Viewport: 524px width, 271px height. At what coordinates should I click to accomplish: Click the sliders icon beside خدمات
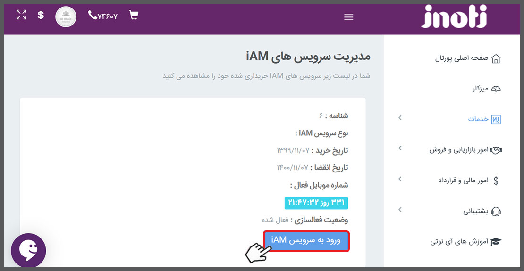[496, 119]
